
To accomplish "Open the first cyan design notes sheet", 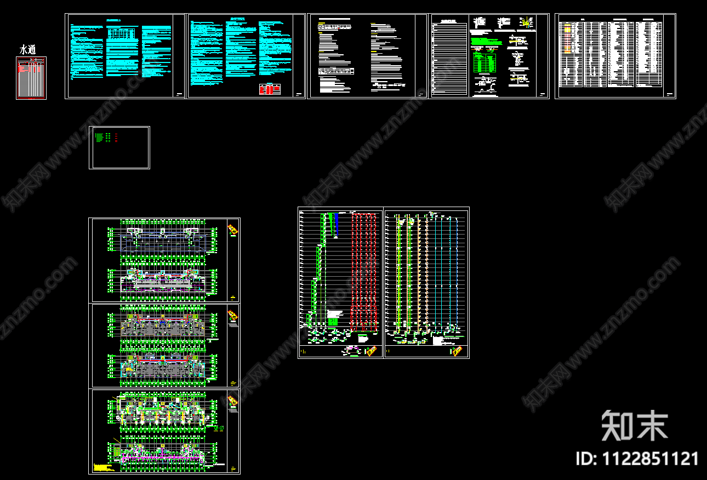I will coord(126,56).
